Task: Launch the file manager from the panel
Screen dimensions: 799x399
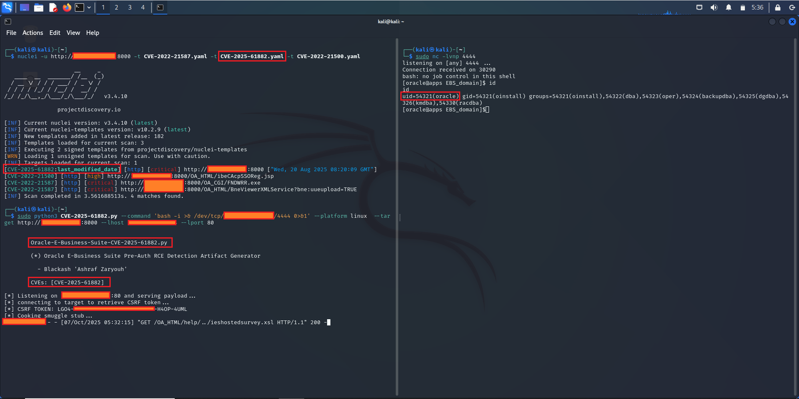Action: tap(38, 7)
